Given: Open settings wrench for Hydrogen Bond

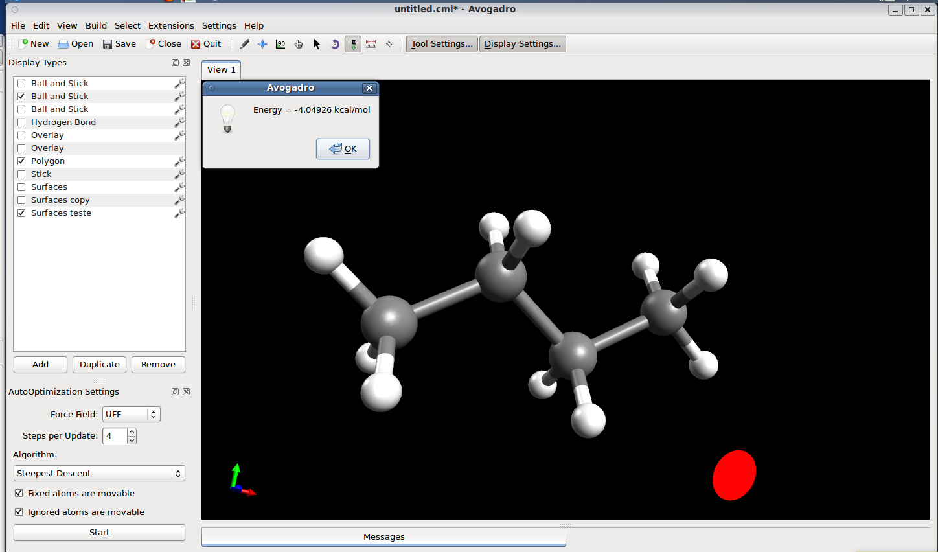Looking at the screenshot, I should [179, 122].
